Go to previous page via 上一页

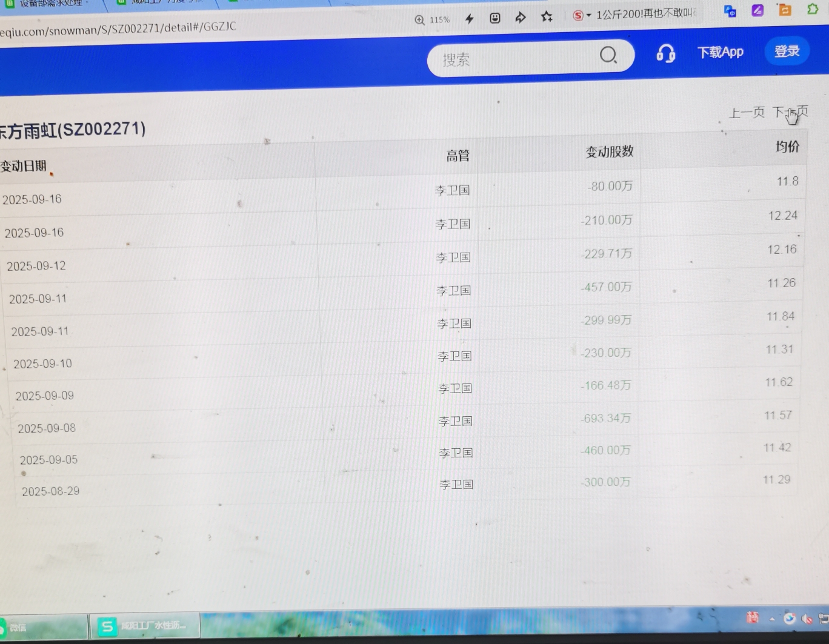[x=747, y=113]
